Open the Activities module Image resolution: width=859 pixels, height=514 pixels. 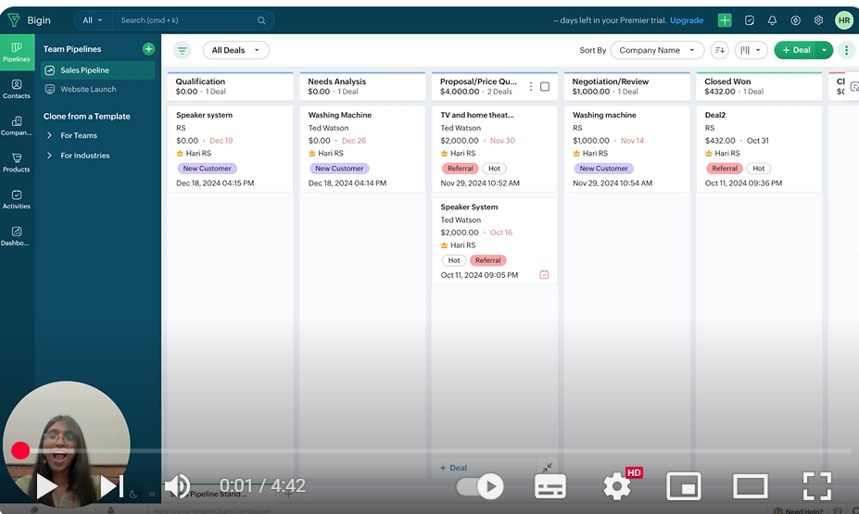[17, 199]
